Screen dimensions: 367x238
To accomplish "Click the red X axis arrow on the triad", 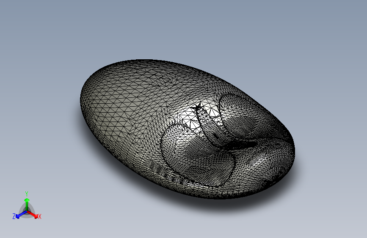I will [33, 215].
